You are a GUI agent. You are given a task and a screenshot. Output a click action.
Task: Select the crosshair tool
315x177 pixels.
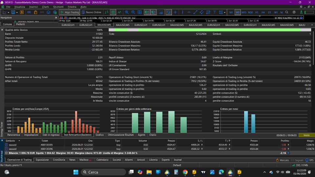click(x=175, y=12)
